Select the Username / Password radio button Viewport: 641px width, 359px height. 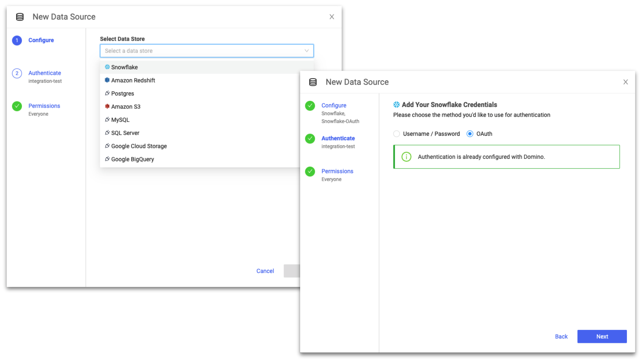397,134
